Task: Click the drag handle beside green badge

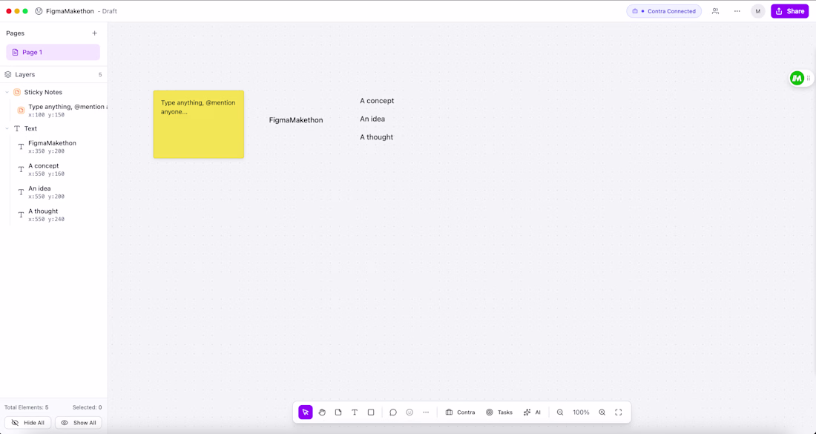Action: pos(809,78)
